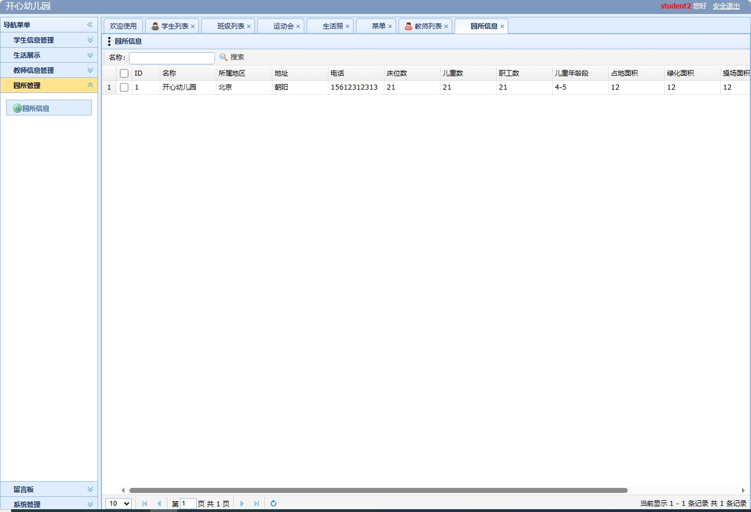Click the refresh icon in the pagination bar
The height and width of the screenshot is (512, 751).
click(273, 504)
